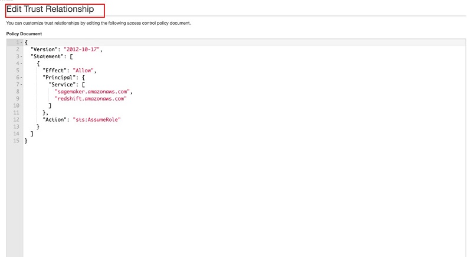Click the "sagemaker.amazonaws.com" string
Image resolution: width=472 pixels, height=257 pixels.
tap(92, 92)
